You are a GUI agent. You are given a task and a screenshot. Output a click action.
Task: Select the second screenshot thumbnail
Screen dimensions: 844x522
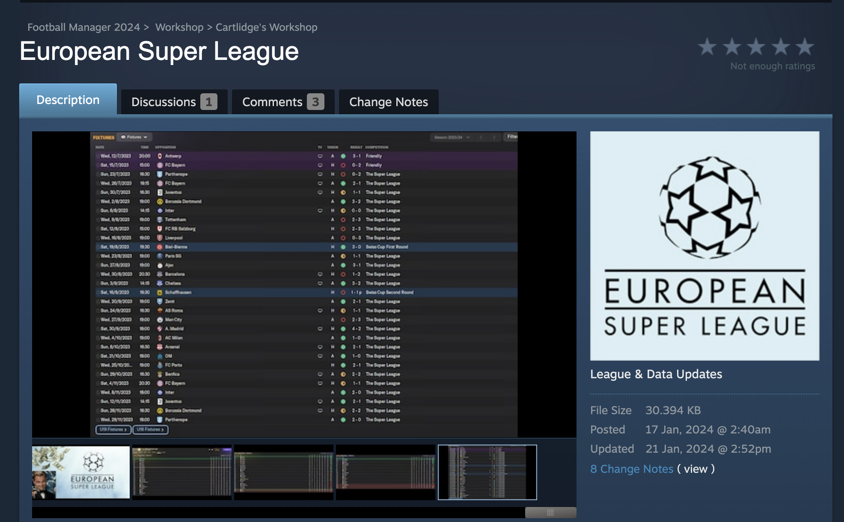tap(182, 472)
